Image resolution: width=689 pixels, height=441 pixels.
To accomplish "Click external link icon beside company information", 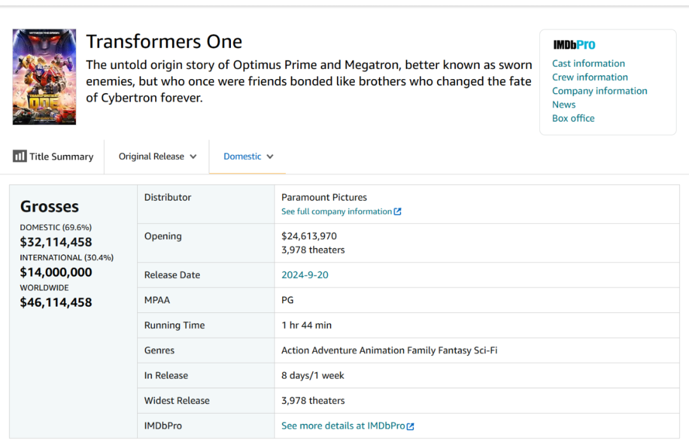I will (397, 212).
